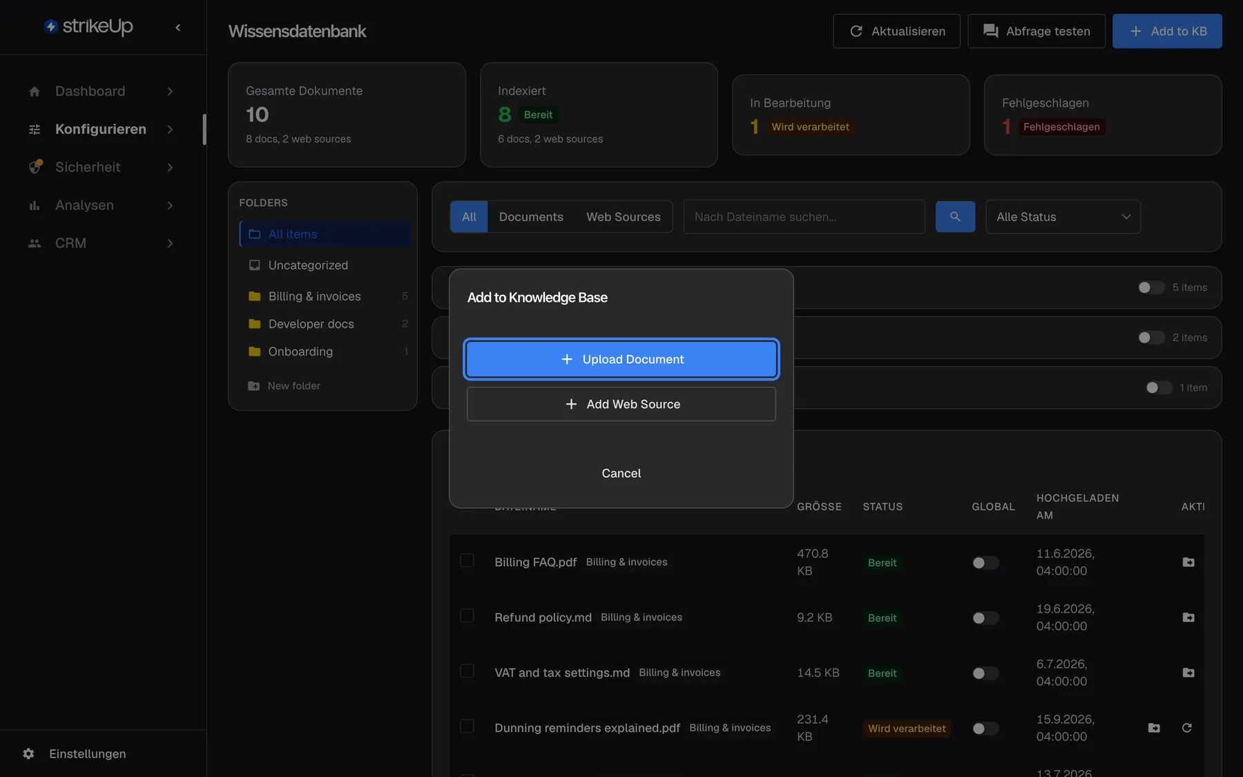
Task: Click the Add Web Source button
Action: tap(621, 404)
